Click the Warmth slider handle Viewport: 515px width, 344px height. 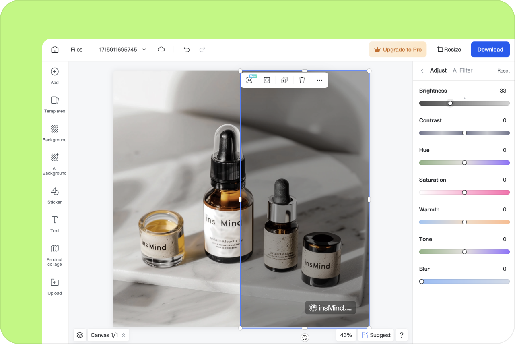464,222
